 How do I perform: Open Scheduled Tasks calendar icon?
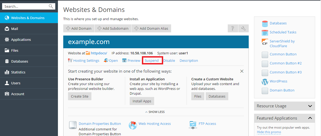265,32
